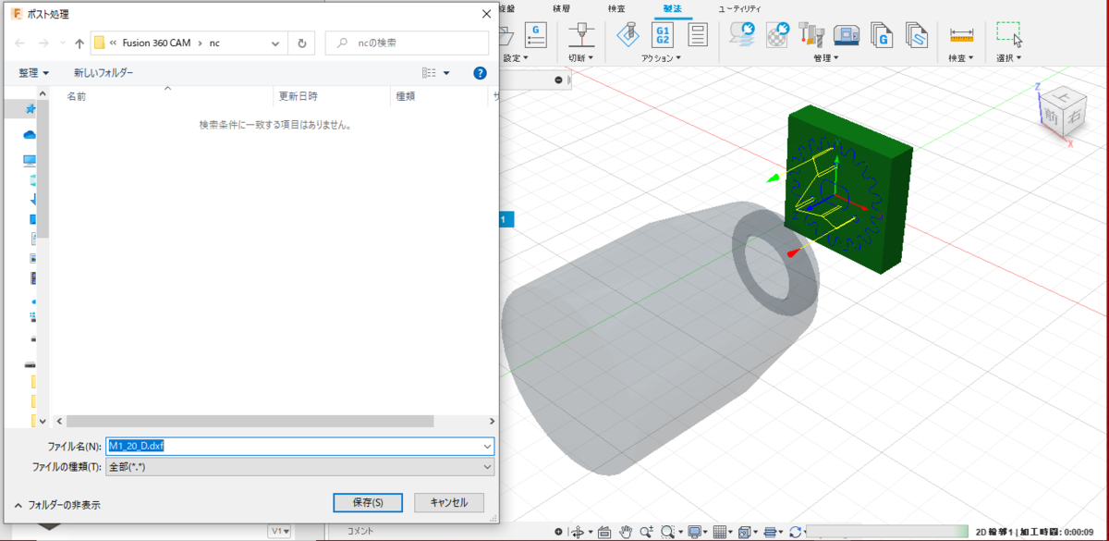Open the 整理 organize dropdown
The image size is (1109, 541).
[34, 72]
